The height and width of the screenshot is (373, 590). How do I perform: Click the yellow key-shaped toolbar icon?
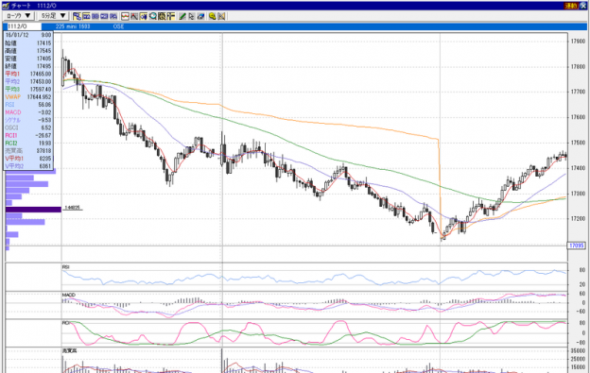coord(212,16)
